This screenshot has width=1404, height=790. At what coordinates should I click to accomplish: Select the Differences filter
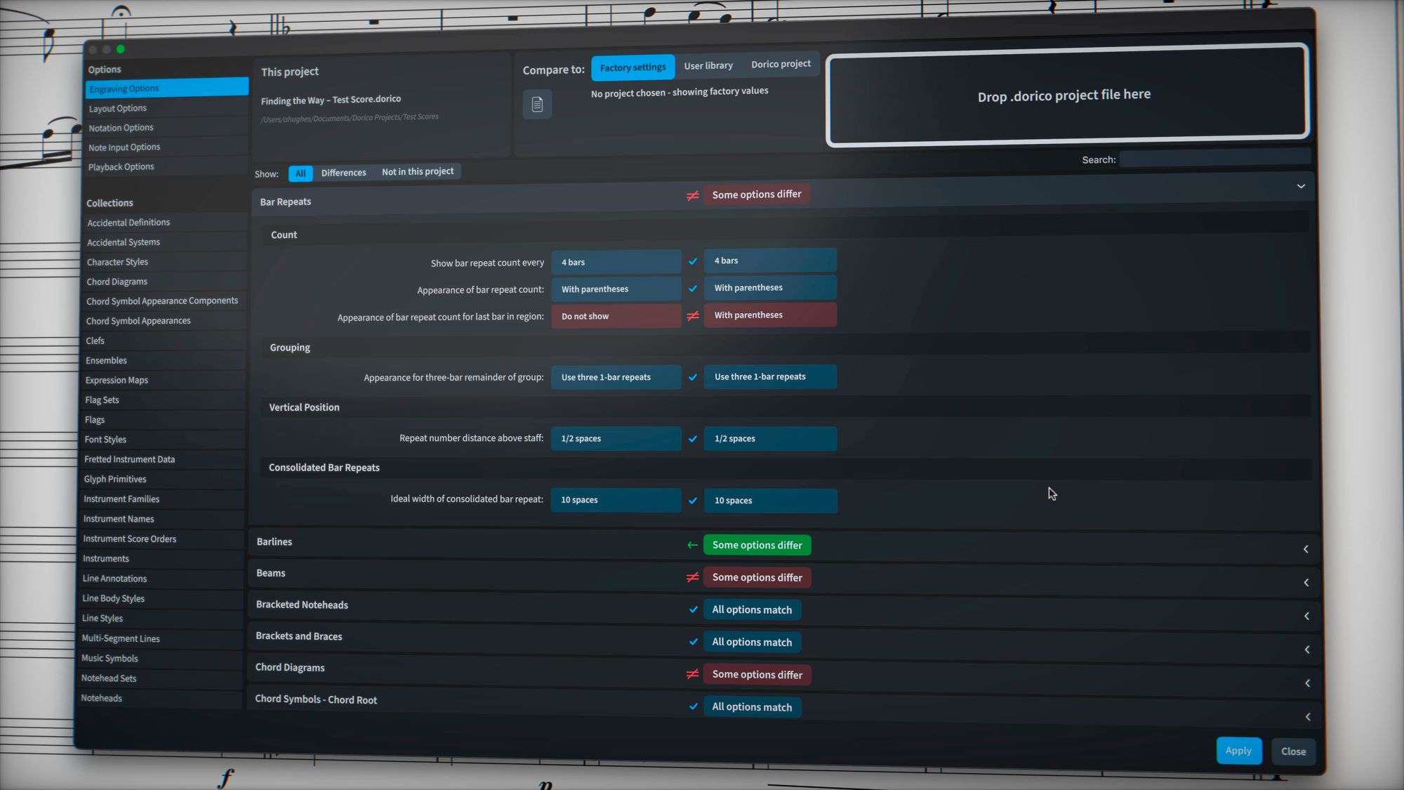click(343, 172)
